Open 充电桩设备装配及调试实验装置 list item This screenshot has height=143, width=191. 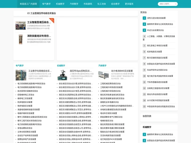[x=113, y=110]
